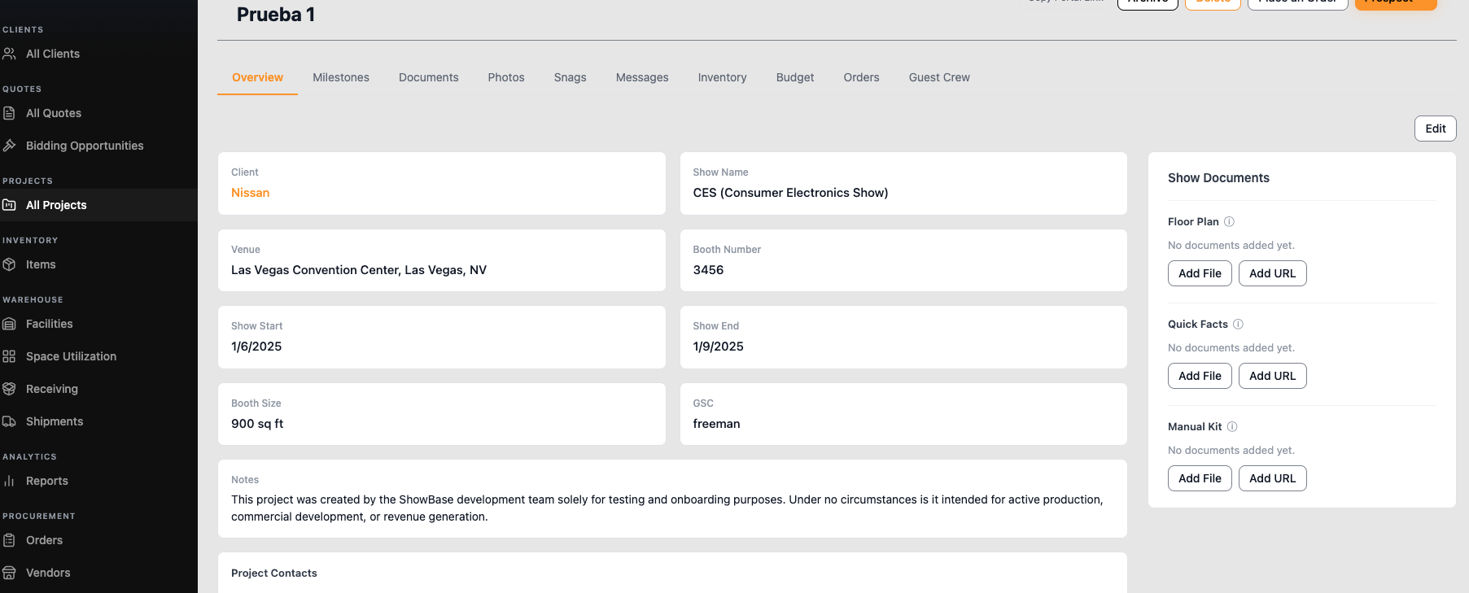Add File under Quick Facts
1469x593 pixels.
(1200, 376)
